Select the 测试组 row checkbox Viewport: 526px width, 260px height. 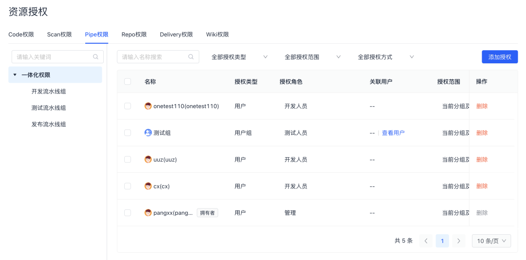coord(128,133)
